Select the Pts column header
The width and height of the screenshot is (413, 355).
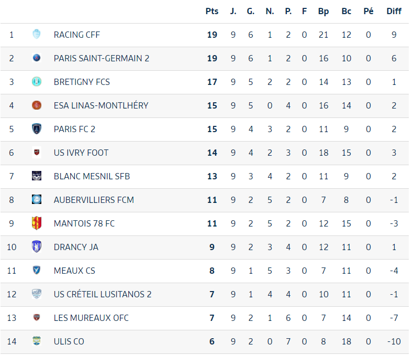coord(212,11)
